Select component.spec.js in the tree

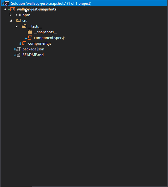point(50,38)
